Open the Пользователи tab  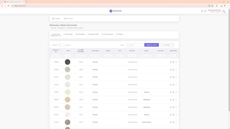pyautogui.click(x=107, y=34)
